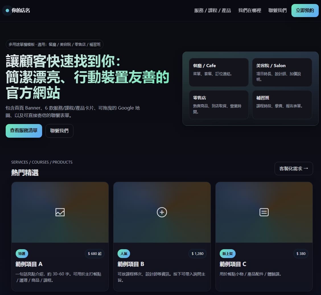Toggle the 人氣 badge on 範例項目 B
The width and height of the screenshot is (321, 295).
pyautogui.click(x=124, y=253)
